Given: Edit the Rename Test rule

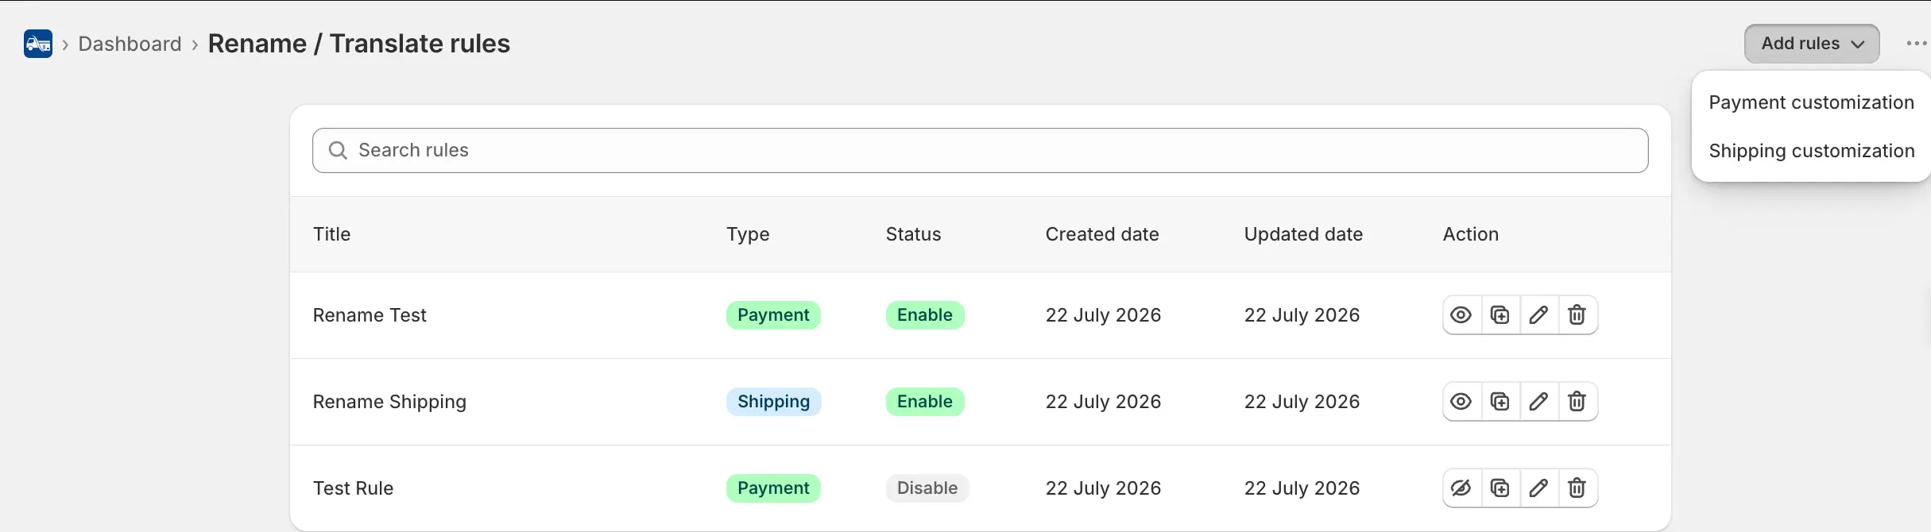Looking at the screenshot, I should pyautogui.click(x=1538, y=315).
